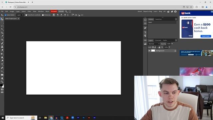This screenshot has width=213, height=120.
Task: Select the Zoom magnifier tool
Action: pyautogui.click(x=2, y=82)
